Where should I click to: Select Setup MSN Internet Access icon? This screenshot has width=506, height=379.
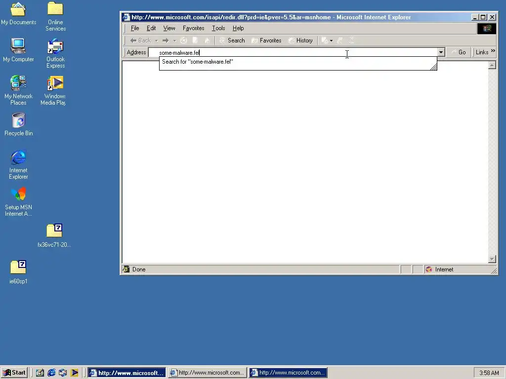pos(18,202)
